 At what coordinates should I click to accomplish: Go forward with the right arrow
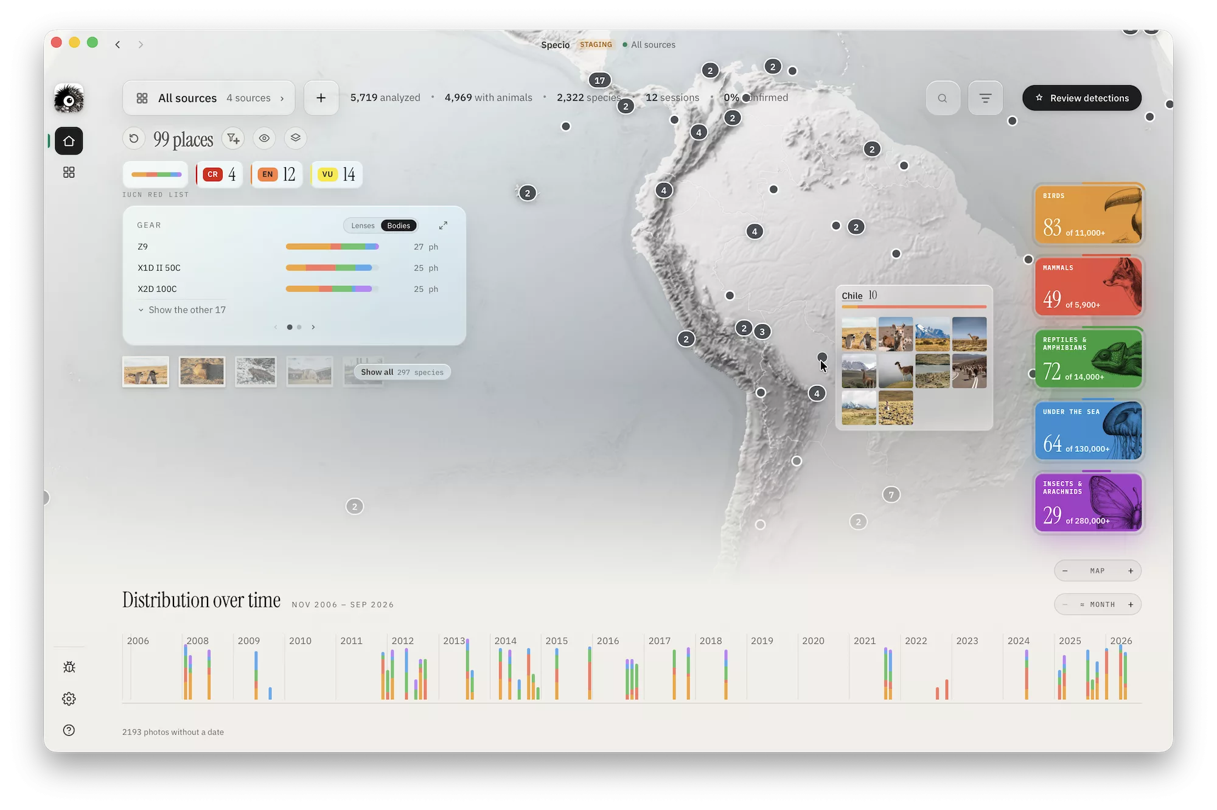pyautogui.click(x=141, y=44)
